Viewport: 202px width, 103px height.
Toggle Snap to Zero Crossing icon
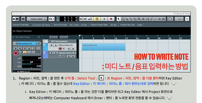[x=187, y=19]
